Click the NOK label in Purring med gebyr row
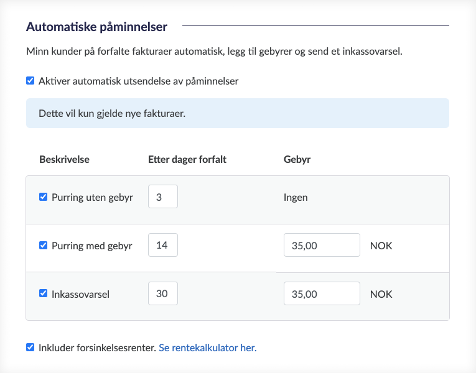Image resolution: width=476 pixels, height=373 pixels. (x=381, y=246)
